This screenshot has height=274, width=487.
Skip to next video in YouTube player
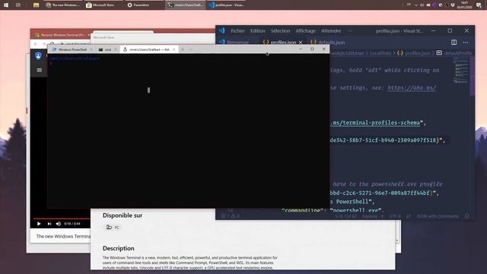point(49,224)
